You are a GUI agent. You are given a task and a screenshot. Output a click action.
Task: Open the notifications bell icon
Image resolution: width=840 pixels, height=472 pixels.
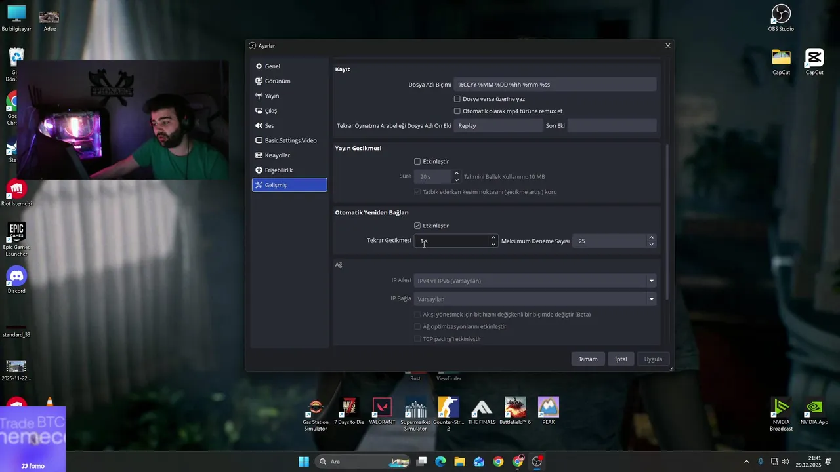pos(828,462)
